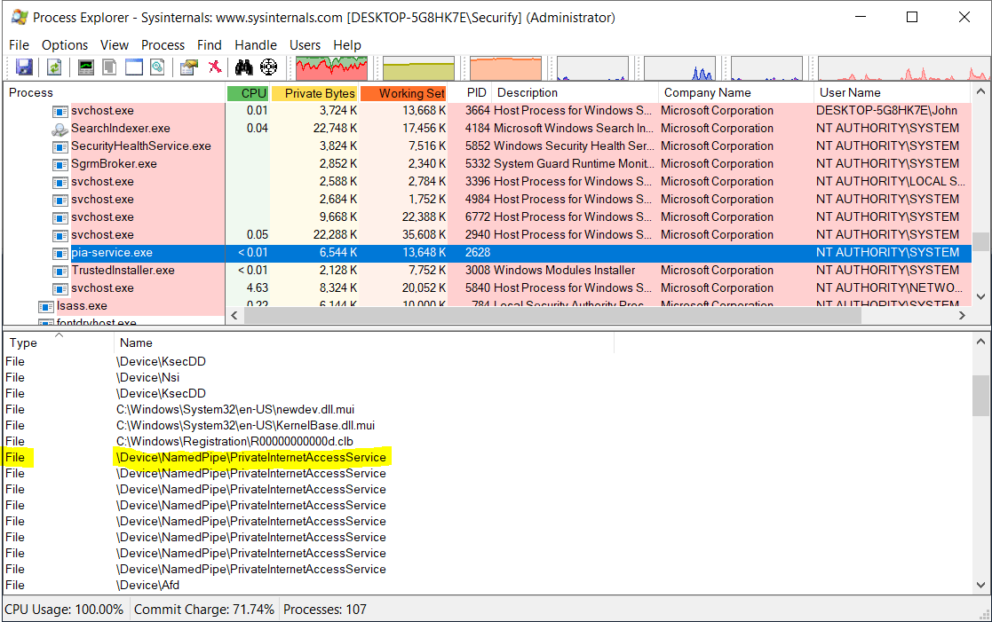Click the icon beside SgrmBroker.exe
This screenshot has height=622, width=992.
[60, 164]
